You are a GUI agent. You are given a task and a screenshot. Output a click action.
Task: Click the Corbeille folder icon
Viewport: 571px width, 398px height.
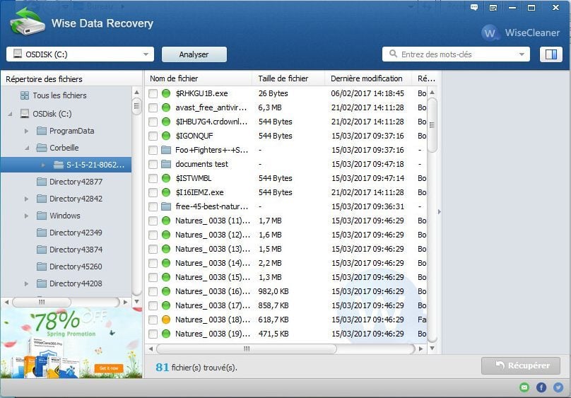(x=42, y=148)
